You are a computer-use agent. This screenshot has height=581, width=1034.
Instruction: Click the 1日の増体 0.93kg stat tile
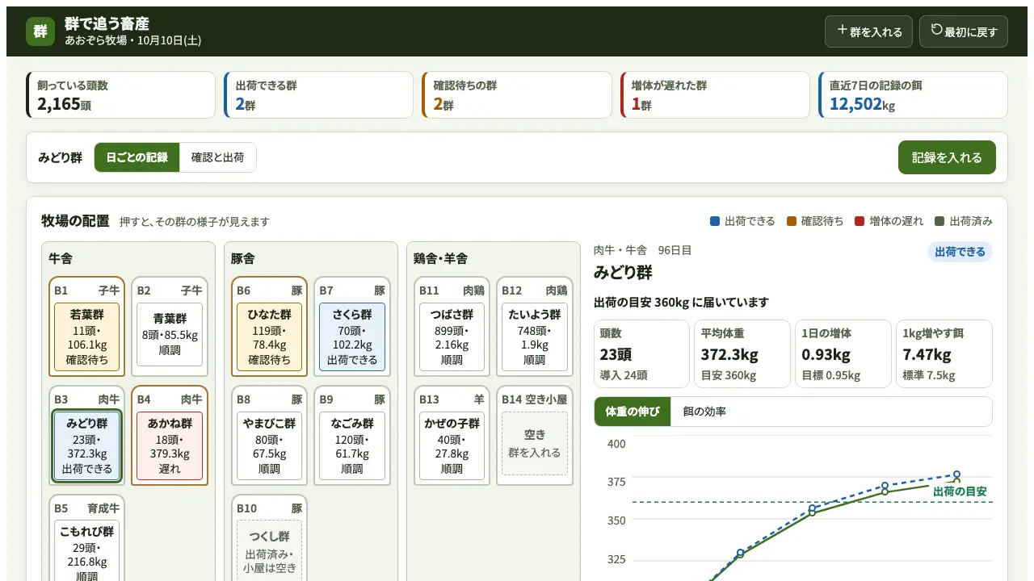pos(843,354)
